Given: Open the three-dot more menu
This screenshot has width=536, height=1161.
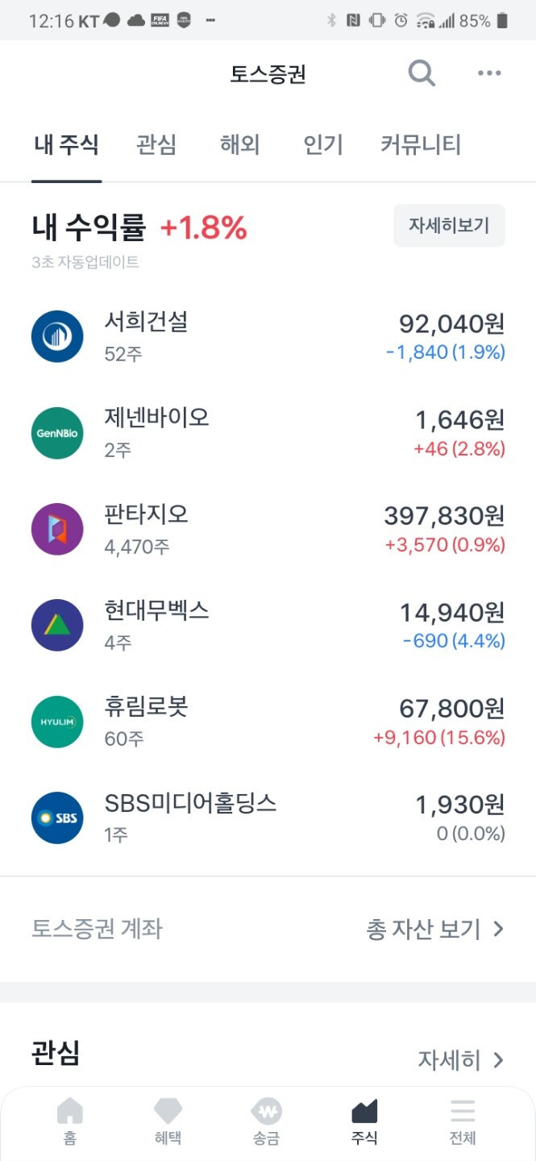Looking at the screenshot, I should click(489, 73).
